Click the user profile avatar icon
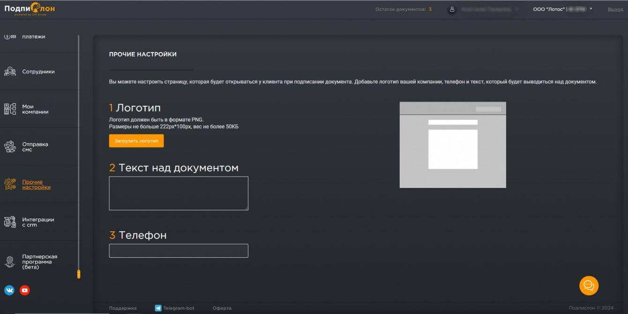The image size is (628, 314). 452,9
